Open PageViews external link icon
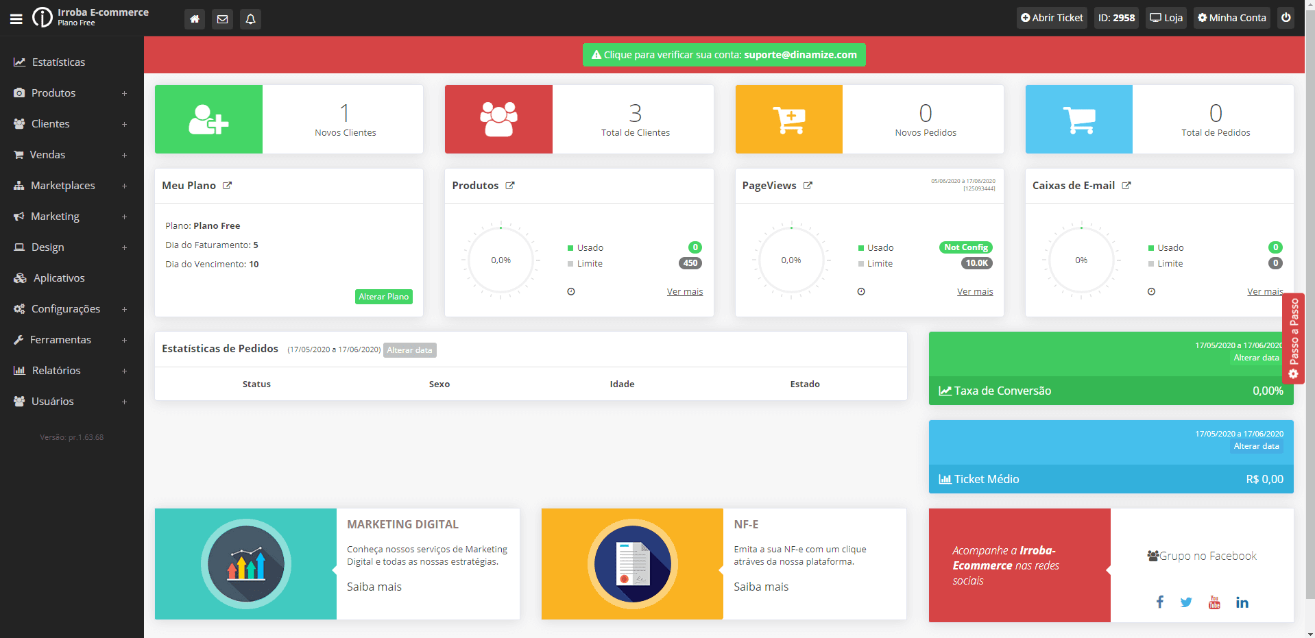1315x638 pixels. tap(808, 186)
